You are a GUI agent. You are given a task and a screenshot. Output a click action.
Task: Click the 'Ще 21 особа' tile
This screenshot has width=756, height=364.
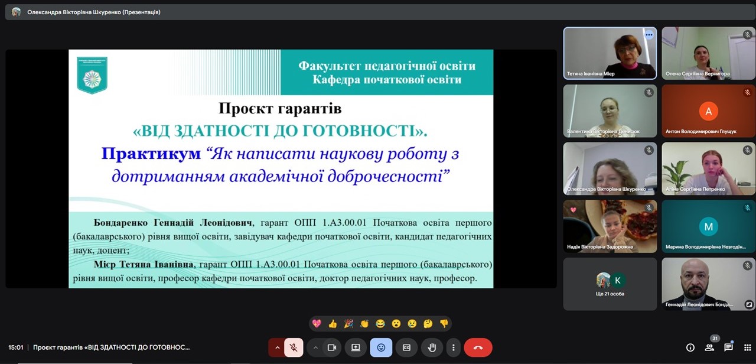[x=610, y=284]
